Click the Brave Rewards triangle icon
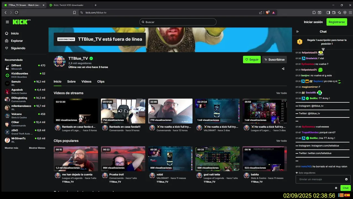 click(x=273, y=12)
